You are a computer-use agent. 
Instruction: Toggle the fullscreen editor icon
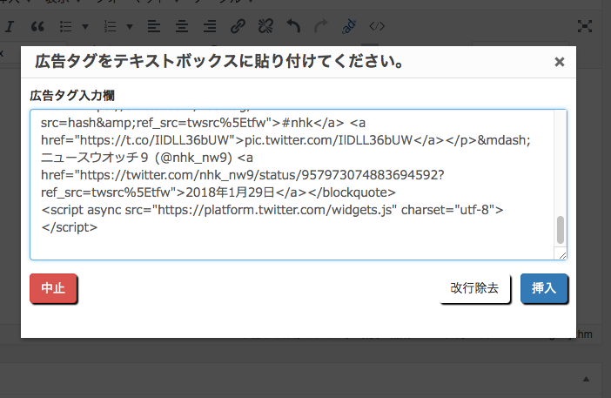click(587, 26)
